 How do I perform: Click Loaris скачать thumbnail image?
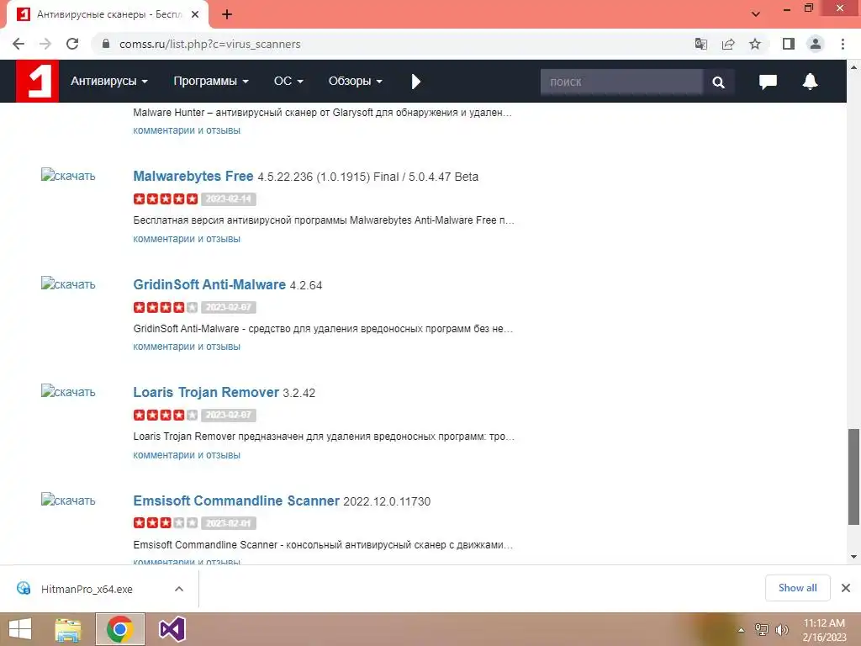click(68, 392)
